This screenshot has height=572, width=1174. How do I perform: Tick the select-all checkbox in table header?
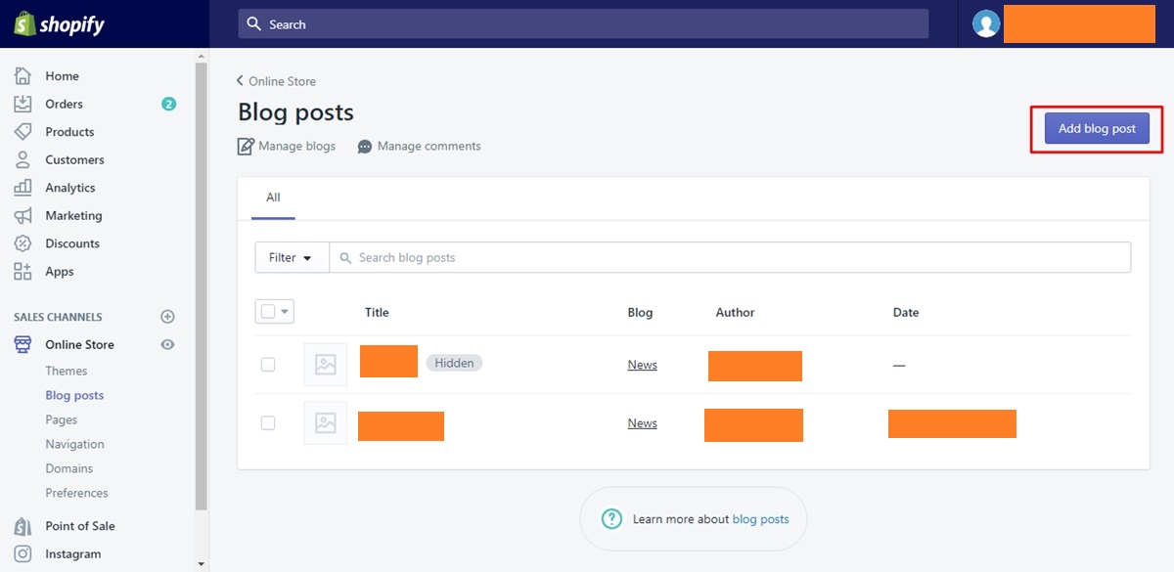(268, 312)
